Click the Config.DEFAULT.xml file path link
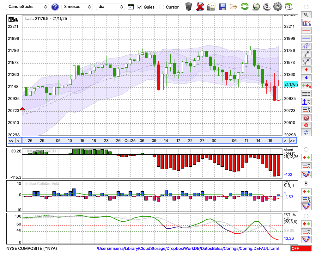Screen dimensions: 316x253 [188, 248]
